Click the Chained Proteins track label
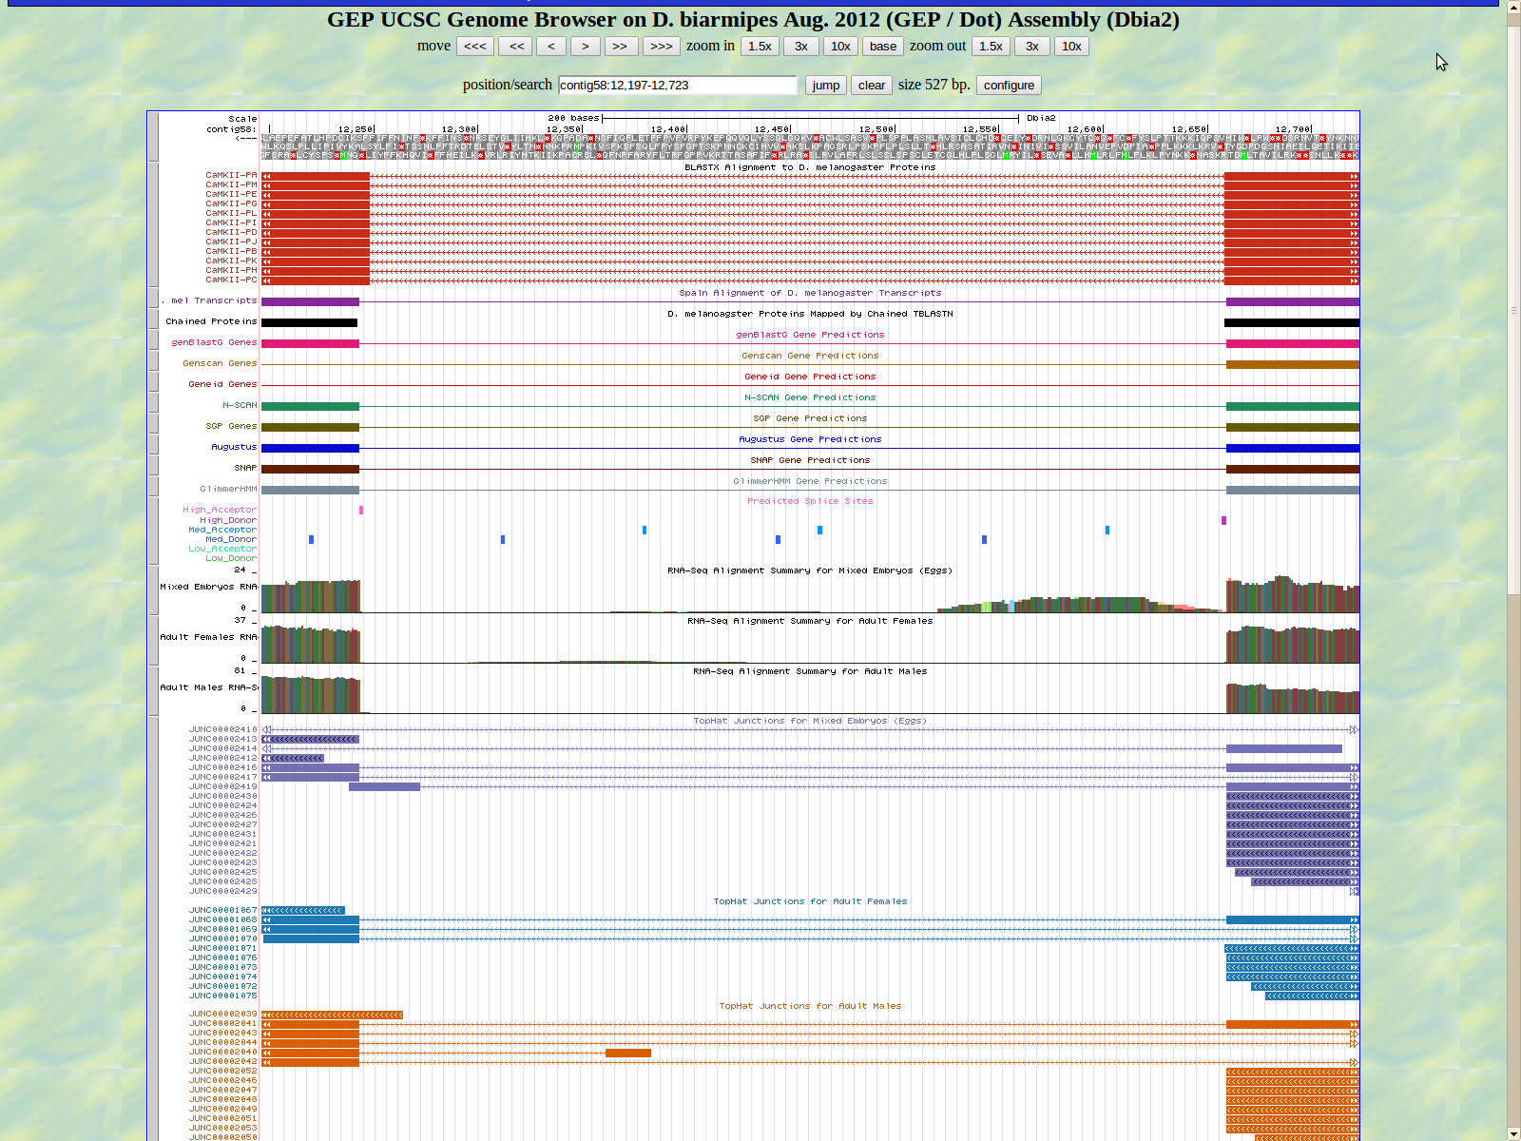Viewport: 1521px width, 1141px height. point(211,321)
